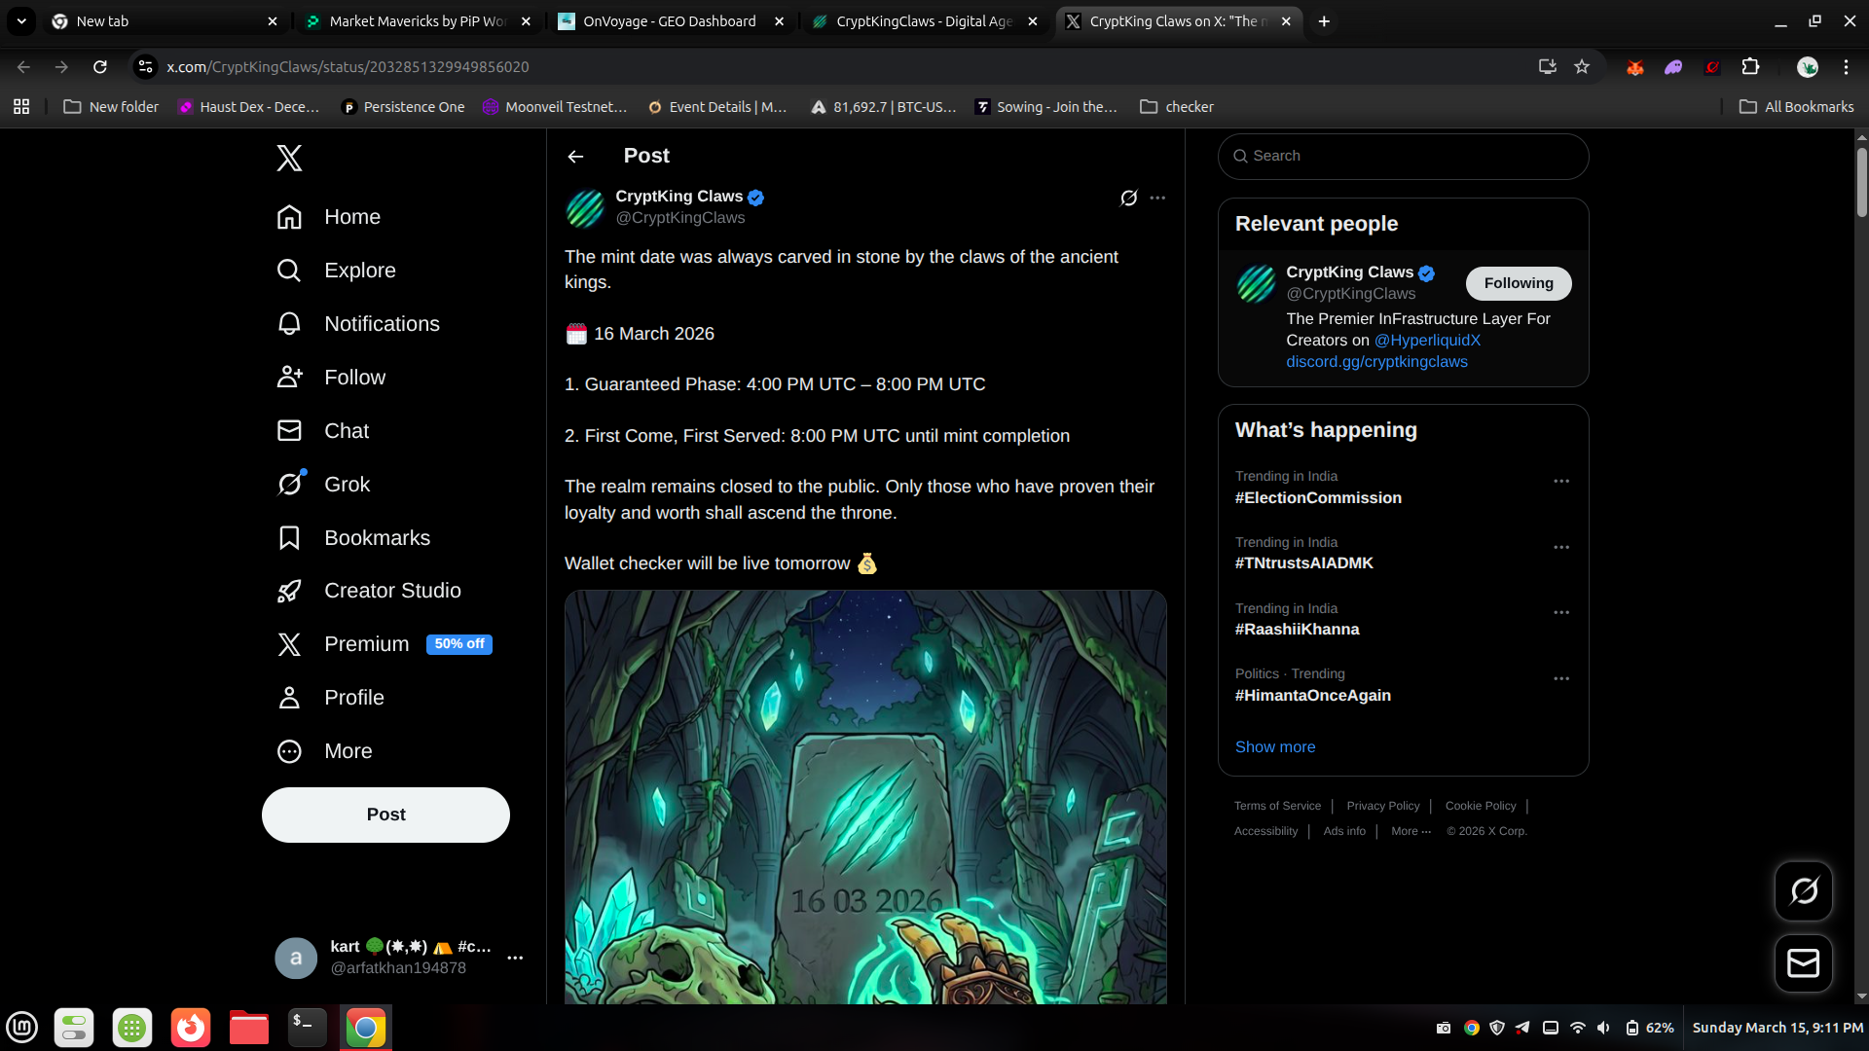Click the page vertical scrollbar
Screen dimensions: 1869x1051
pos(1861,183)
